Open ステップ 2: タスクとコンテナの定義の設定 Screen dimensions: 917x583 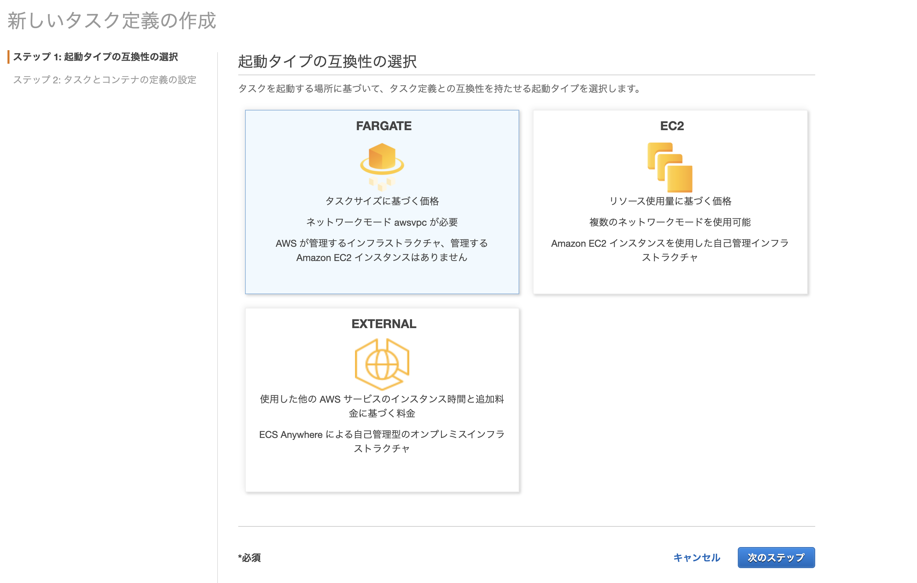(106, 79)
